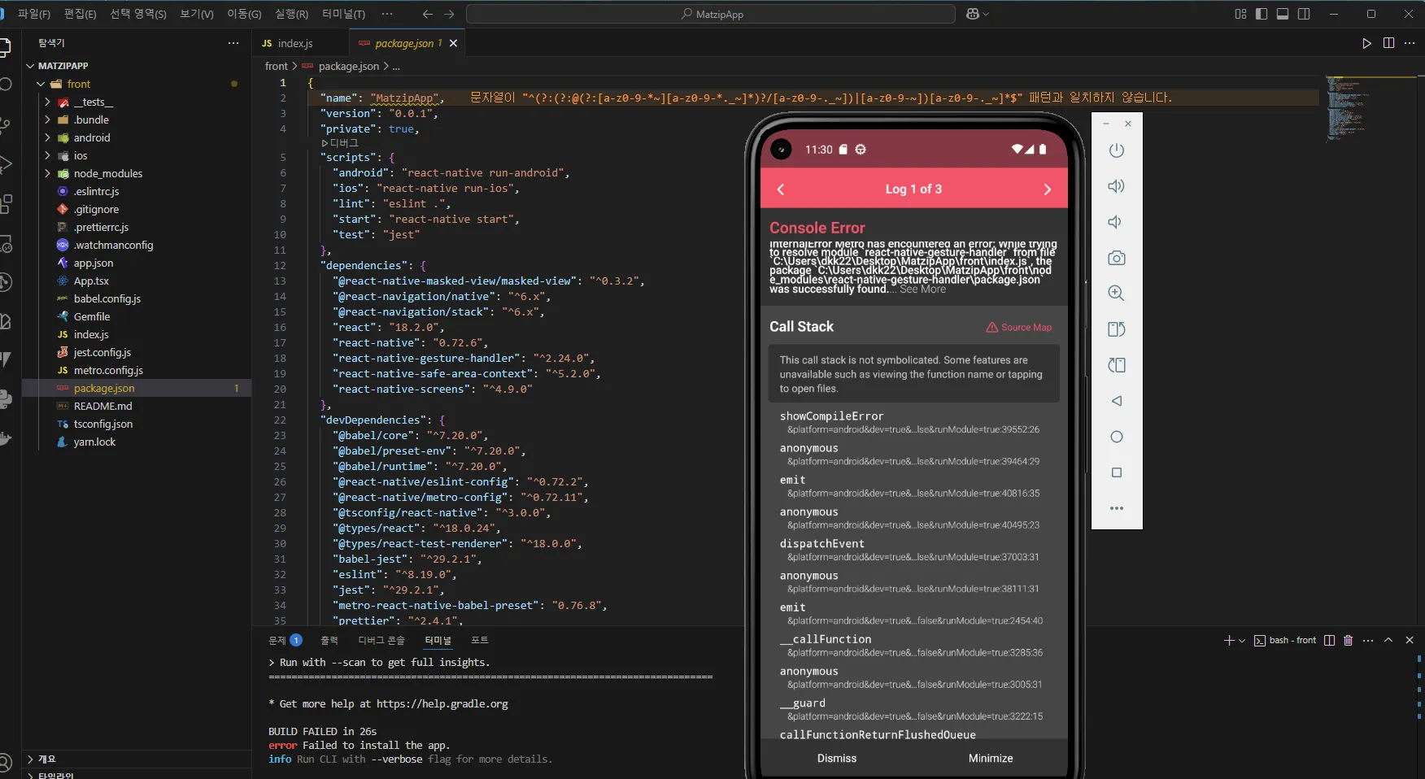Open new terminal launch profile dropdown
Screen dimensions: 1425x779
[1242, 641]
